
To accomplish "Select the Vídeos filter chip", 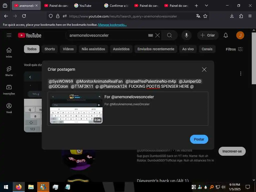I will click(x=68, y=49).
